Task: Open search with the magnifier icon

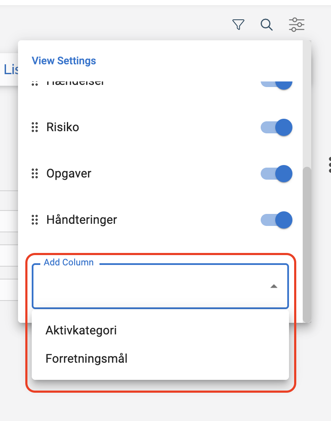Action: pyautogui.click(x=267, y=25)
